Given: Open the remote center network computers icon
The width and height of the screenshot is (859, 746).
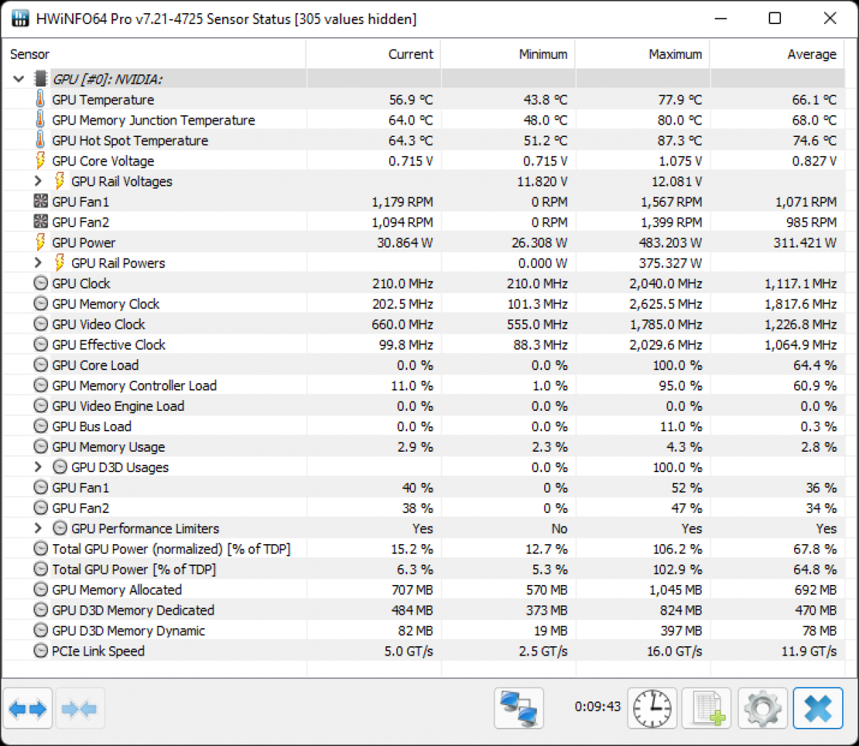Looking at the screenshot, I should (519, 708).
